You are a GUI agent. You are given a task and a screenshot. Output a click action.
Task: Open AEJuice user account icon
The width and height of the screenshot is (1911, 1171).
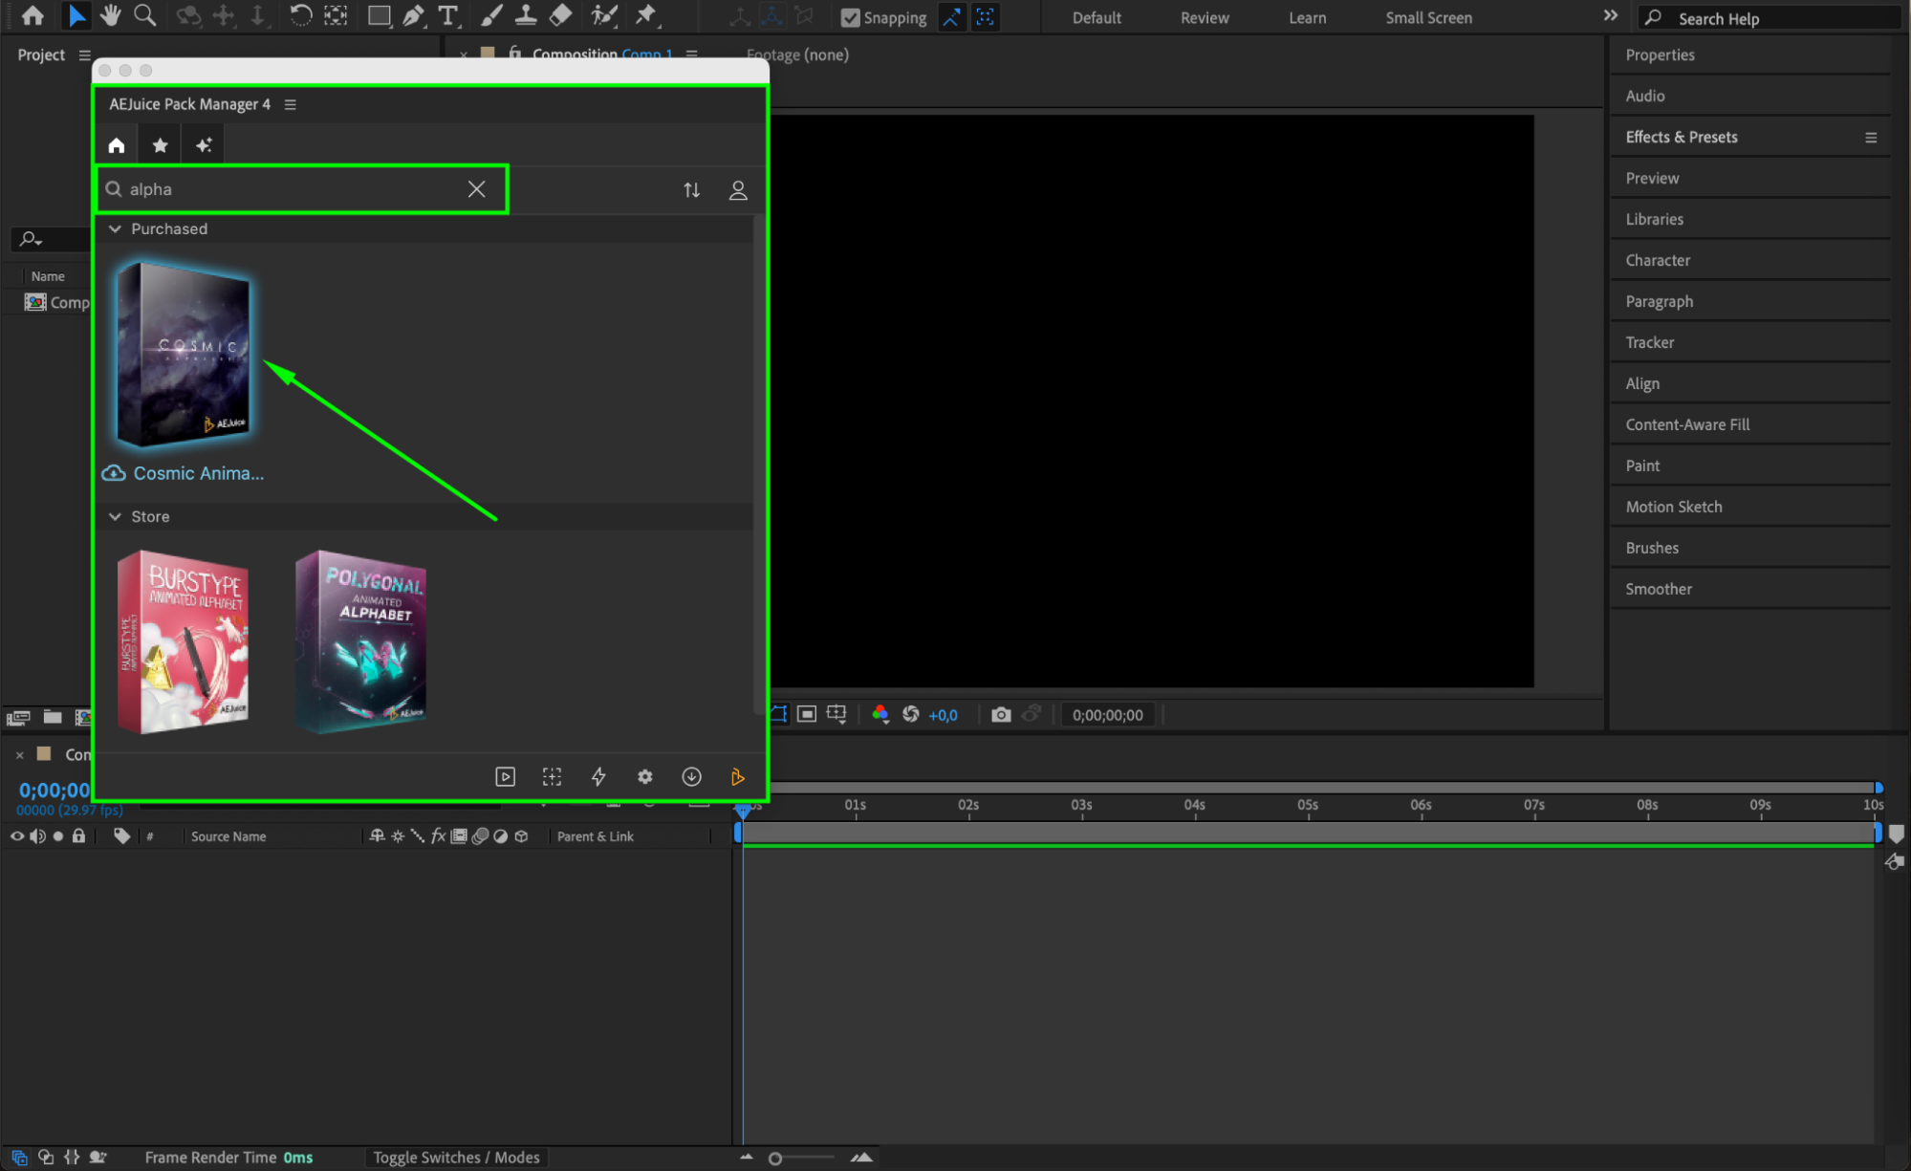tap(738, 190)
